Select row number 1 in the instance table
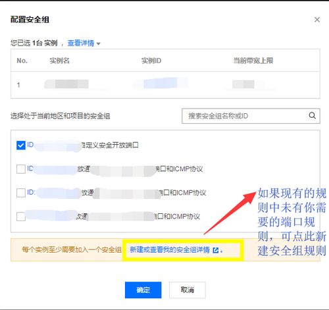The image size is (329, 310). pyautogui.click(x=18, y=85)
